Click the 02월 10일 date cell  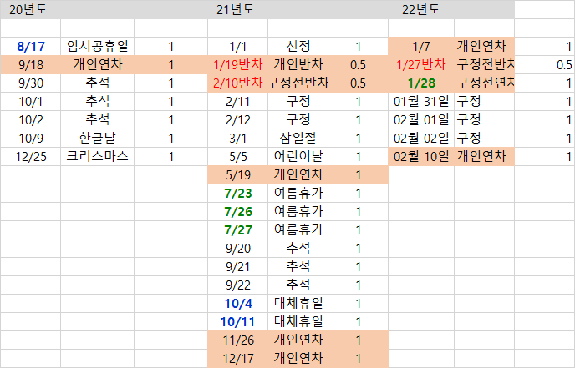click(x=421, y=156)
